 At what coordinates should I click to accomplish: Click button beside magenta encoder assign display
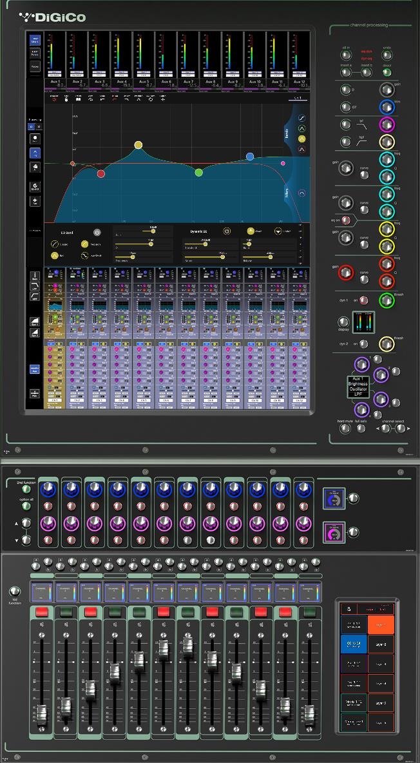click(354, 532)
